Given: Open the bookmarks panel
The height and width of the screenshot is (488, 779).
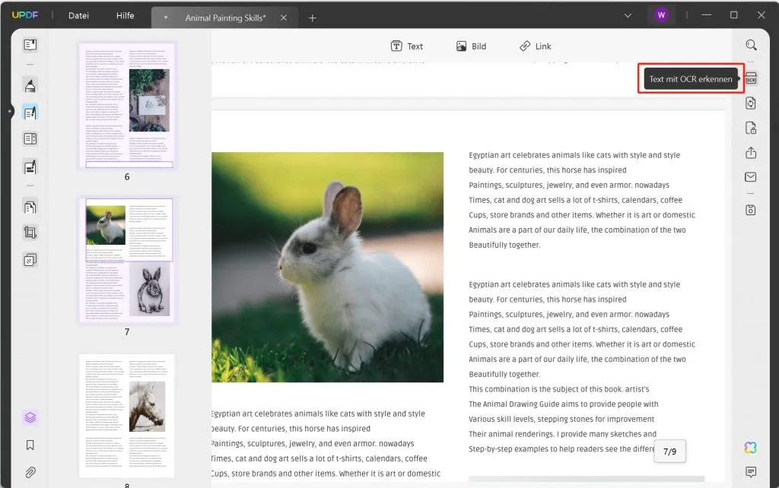Looking at the screenshot, I should [30, 445].
